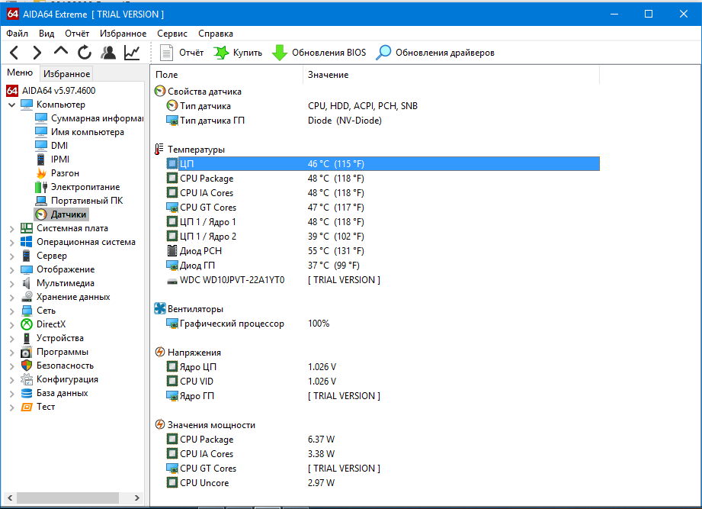
Task: Select the Системная плата board icon
Action: 27,228
